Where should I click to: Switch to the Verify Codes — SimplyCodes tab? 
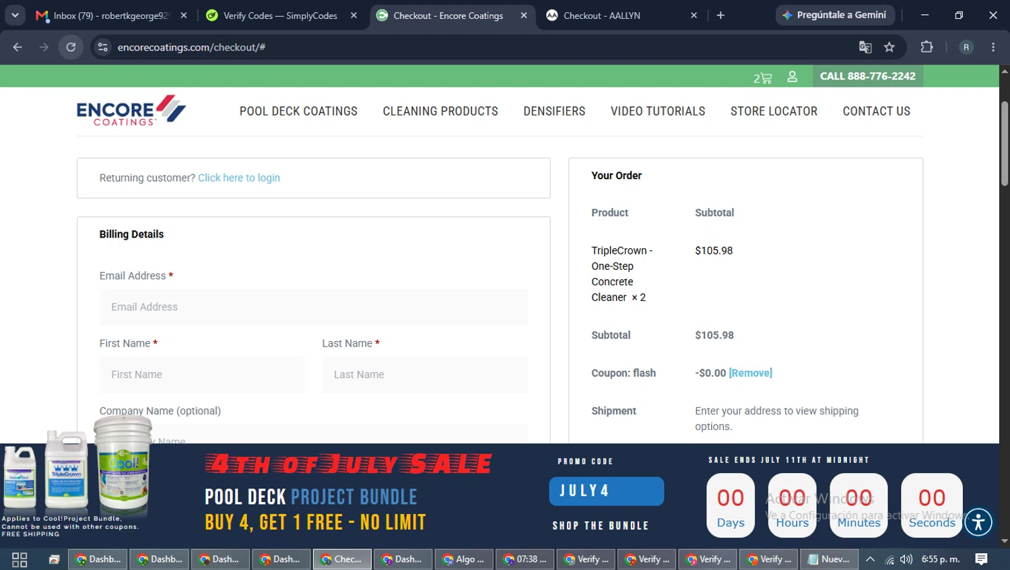pyautogui.click(x=281, y=15)
